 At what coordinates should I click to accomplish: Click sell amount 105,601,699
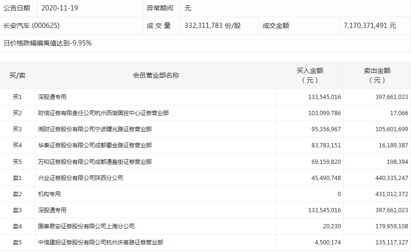tap(392, 129)
